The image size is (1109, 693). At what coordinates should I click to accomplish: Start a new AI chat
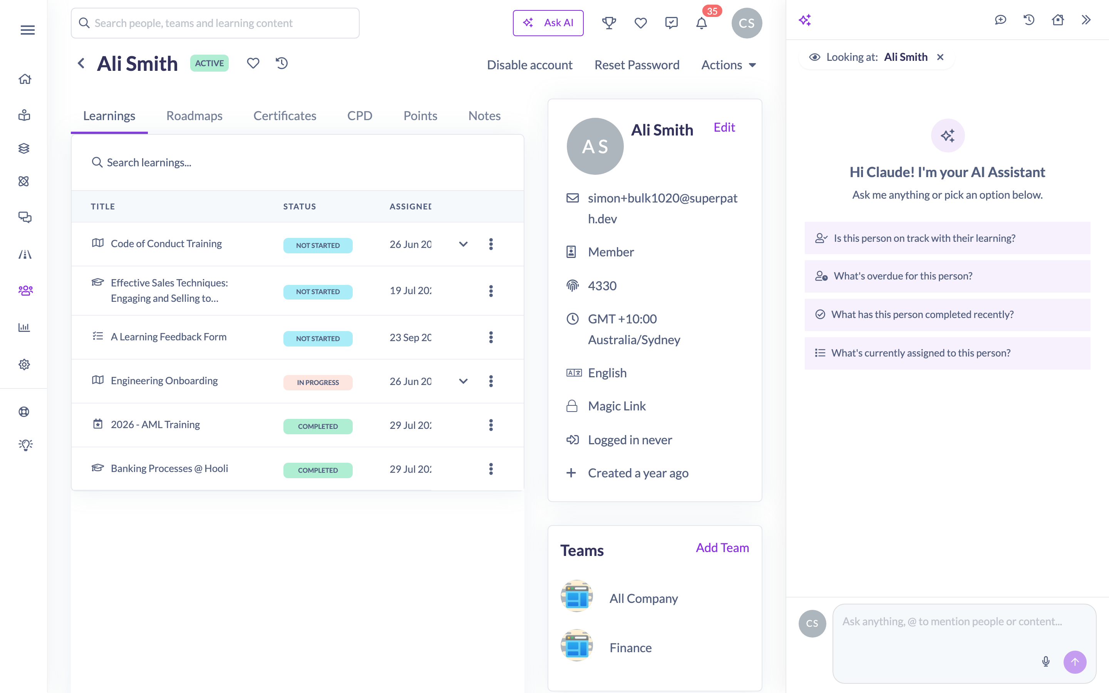tap(1000, 20)
